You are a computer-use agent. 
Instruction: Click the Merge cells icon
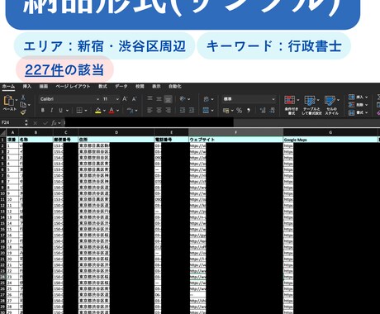206,111
